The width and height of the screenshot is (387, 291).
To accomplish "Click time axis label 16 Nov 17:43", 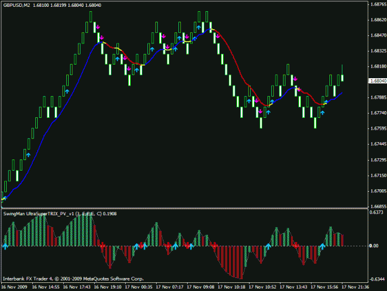I will 77,287.
